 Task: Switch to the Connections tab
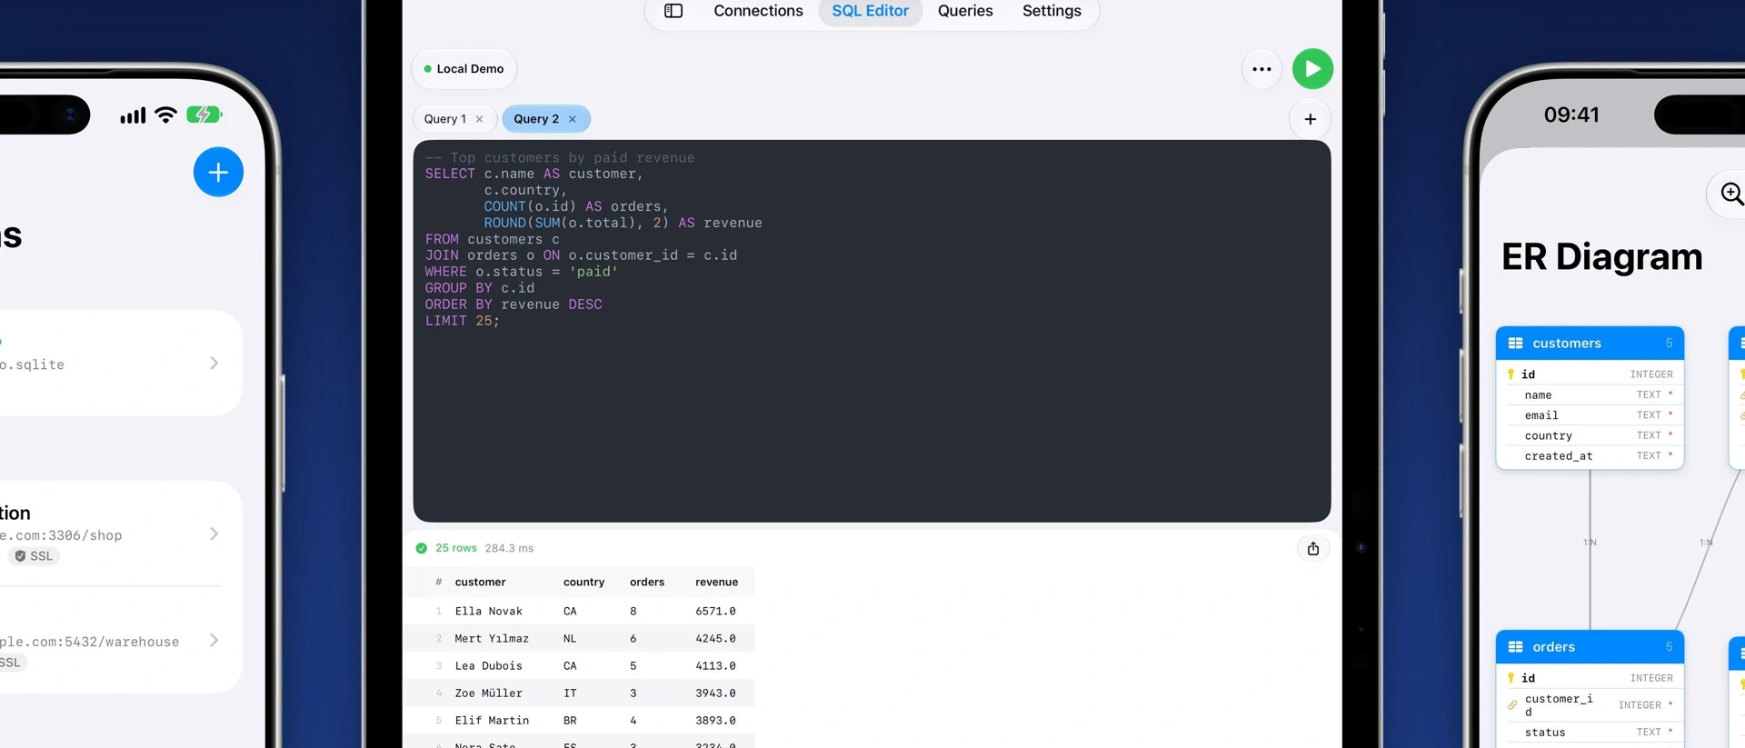pos(758,11)
